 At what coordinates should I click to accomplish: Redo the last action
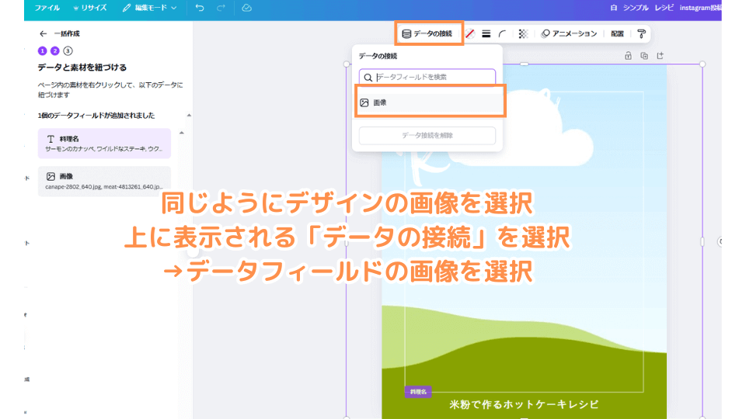(221, 8)
